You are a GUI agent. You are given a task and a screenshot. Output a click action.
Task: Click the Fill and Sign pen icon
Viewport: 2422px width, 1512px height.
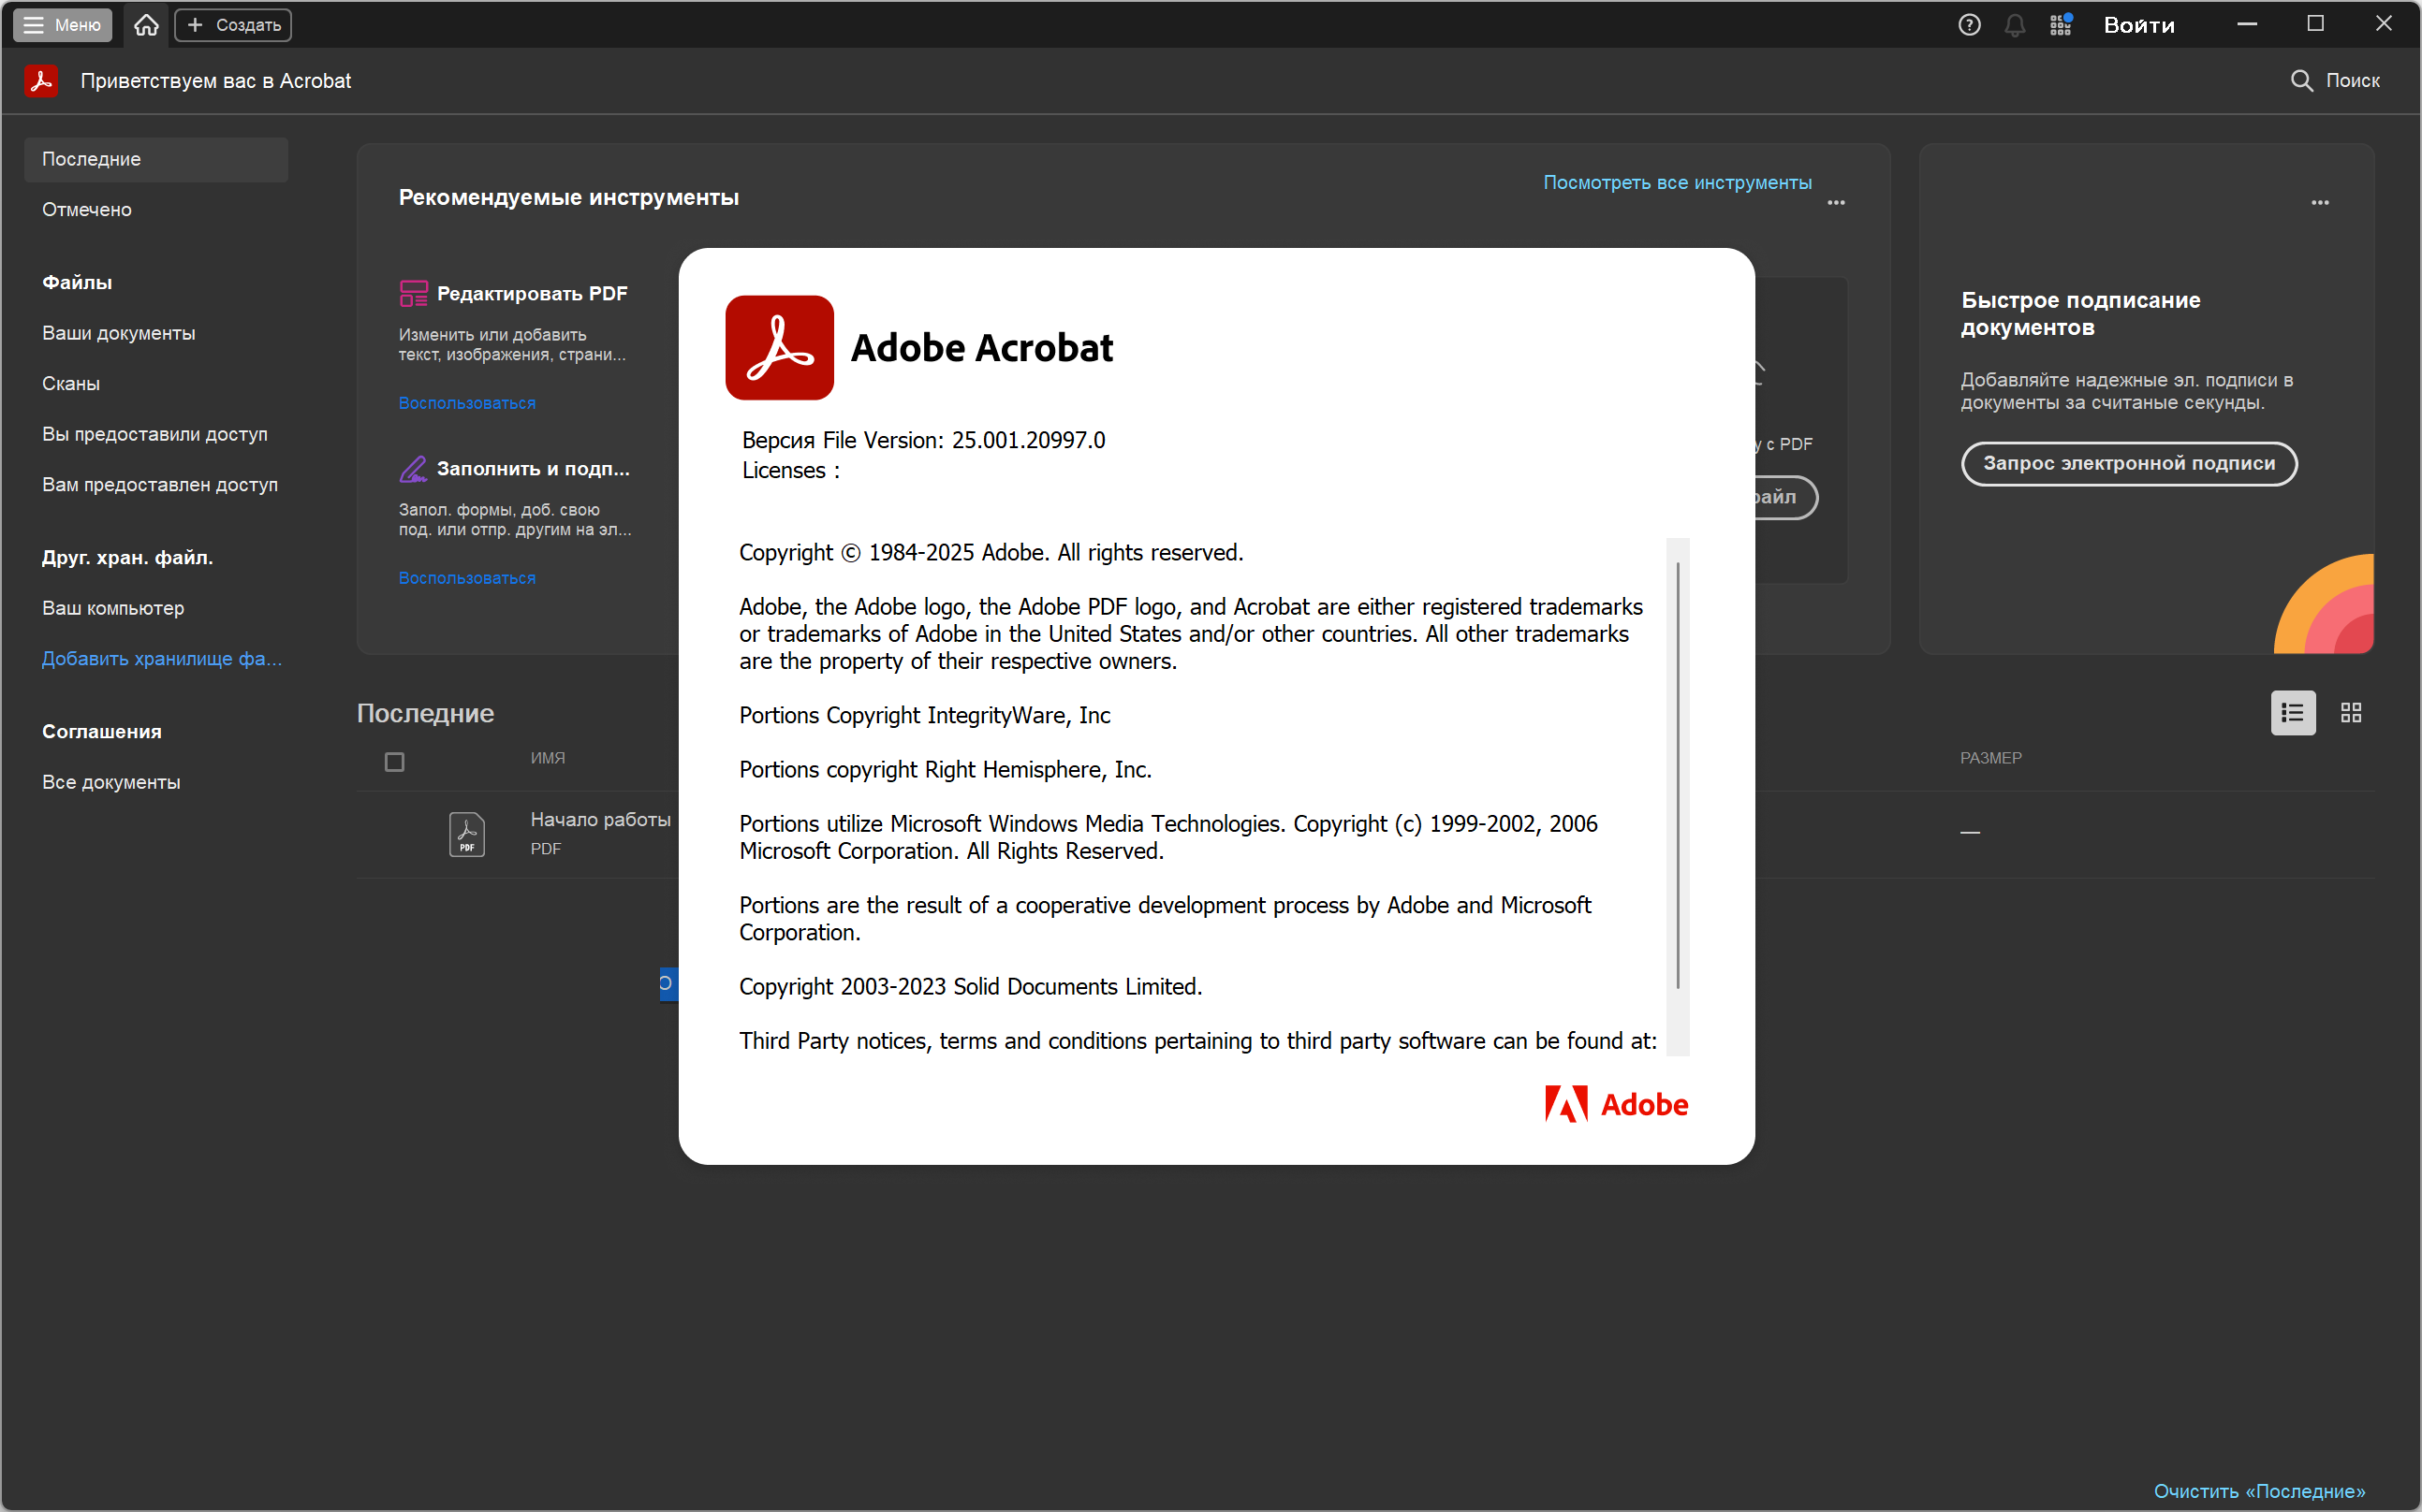point(413,468)
